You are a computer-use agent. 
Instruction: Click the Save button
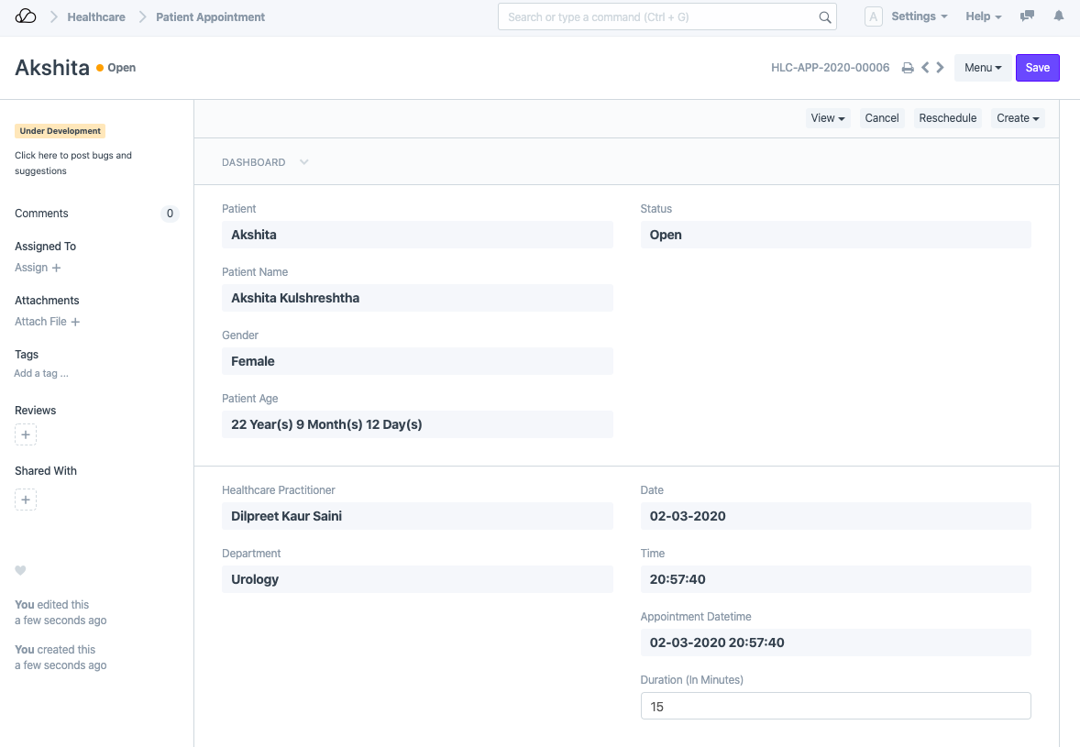pos(1037,68)
